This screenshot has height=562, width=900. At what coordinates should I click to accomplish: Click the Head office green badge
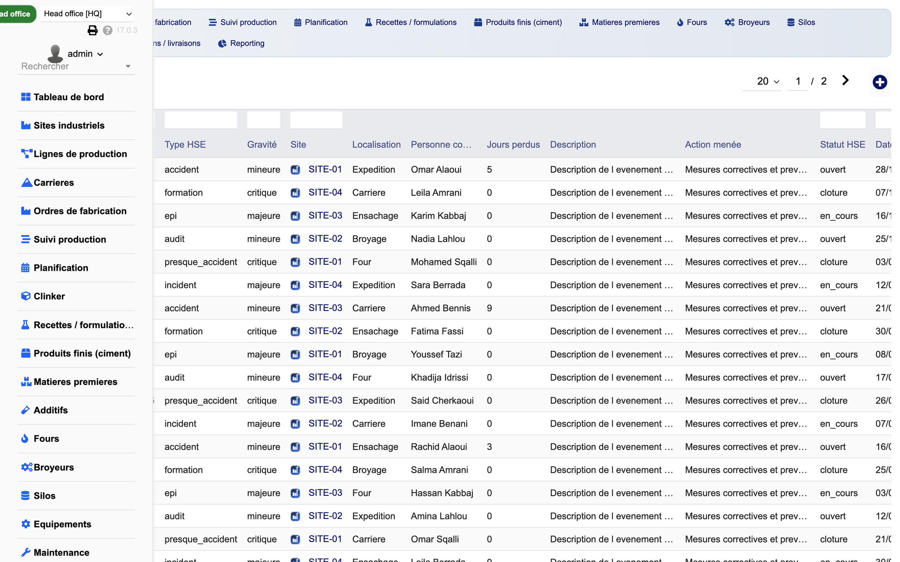[x=17, y=14]
